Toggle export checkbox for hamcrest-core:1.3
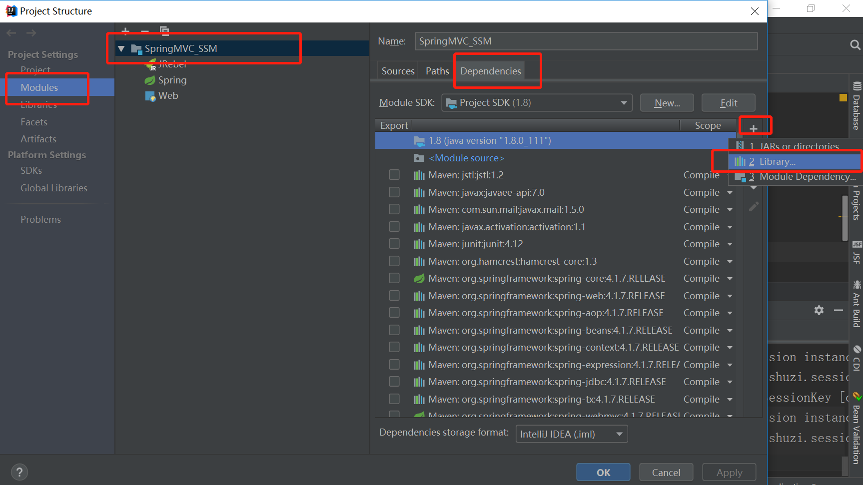This screenshot has width=863, height=485. click(394, 261)
